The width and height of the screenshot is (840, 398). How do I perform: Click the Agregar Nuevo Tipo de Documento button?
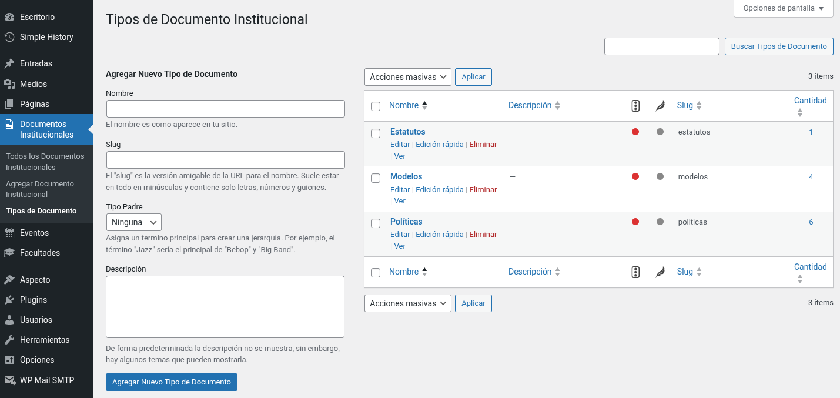coord(172,382)
